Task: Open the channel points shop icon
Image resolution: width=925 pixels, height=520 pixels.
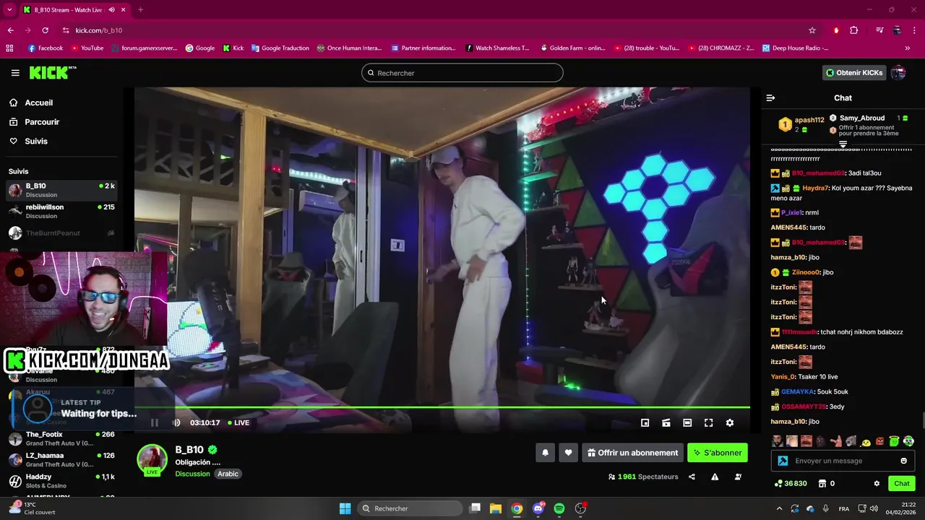Action: point(822,483)
